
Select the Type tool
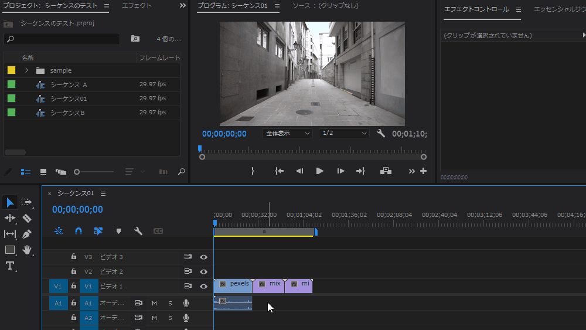[x=10, y=266]
